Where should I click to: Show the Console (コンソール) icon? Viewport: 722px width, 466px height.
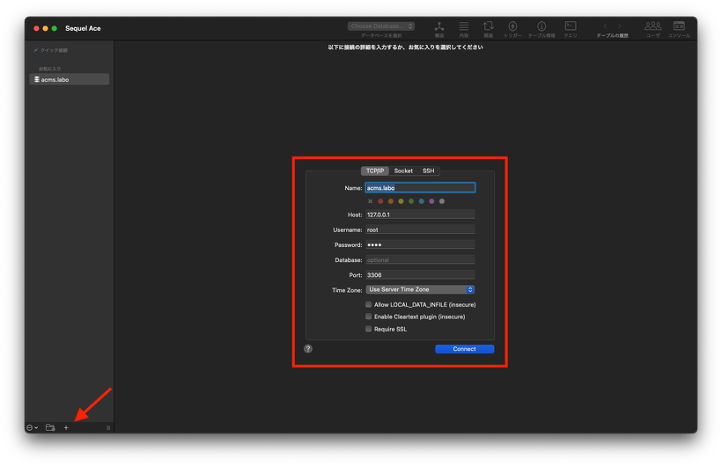(x=679, y=27)
